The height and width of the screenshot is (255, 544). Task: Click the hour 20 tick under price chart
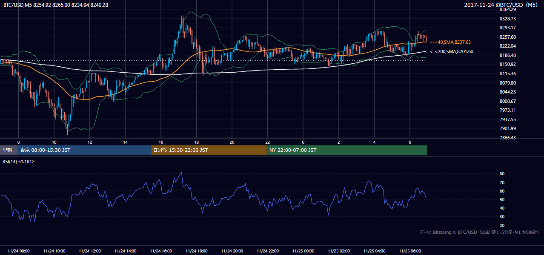click(x=232, y=142)
